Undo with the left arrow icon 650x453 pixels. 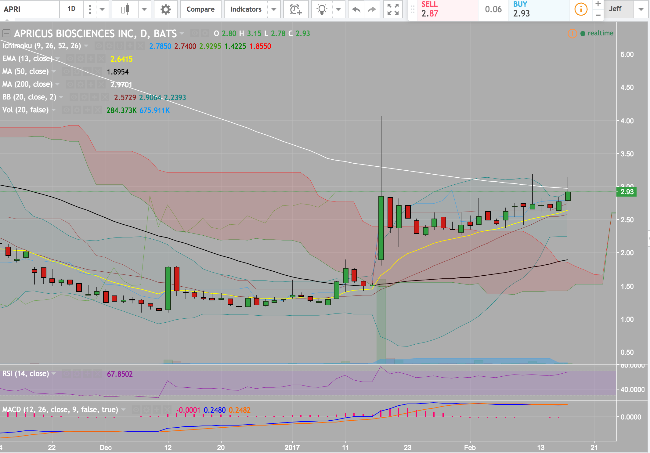[x=356, y=9]
